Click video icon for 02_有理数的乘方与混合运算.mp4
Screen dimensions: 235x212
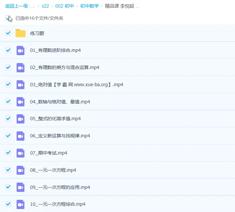tap(21, 67)
